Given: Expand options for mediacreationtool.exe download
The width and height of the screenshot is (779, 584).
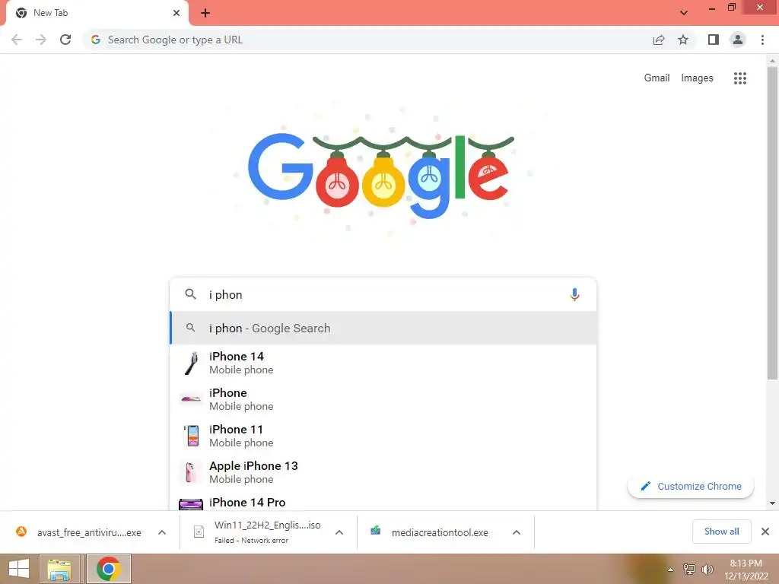Looking at the screenshot, I should [517, 532].
